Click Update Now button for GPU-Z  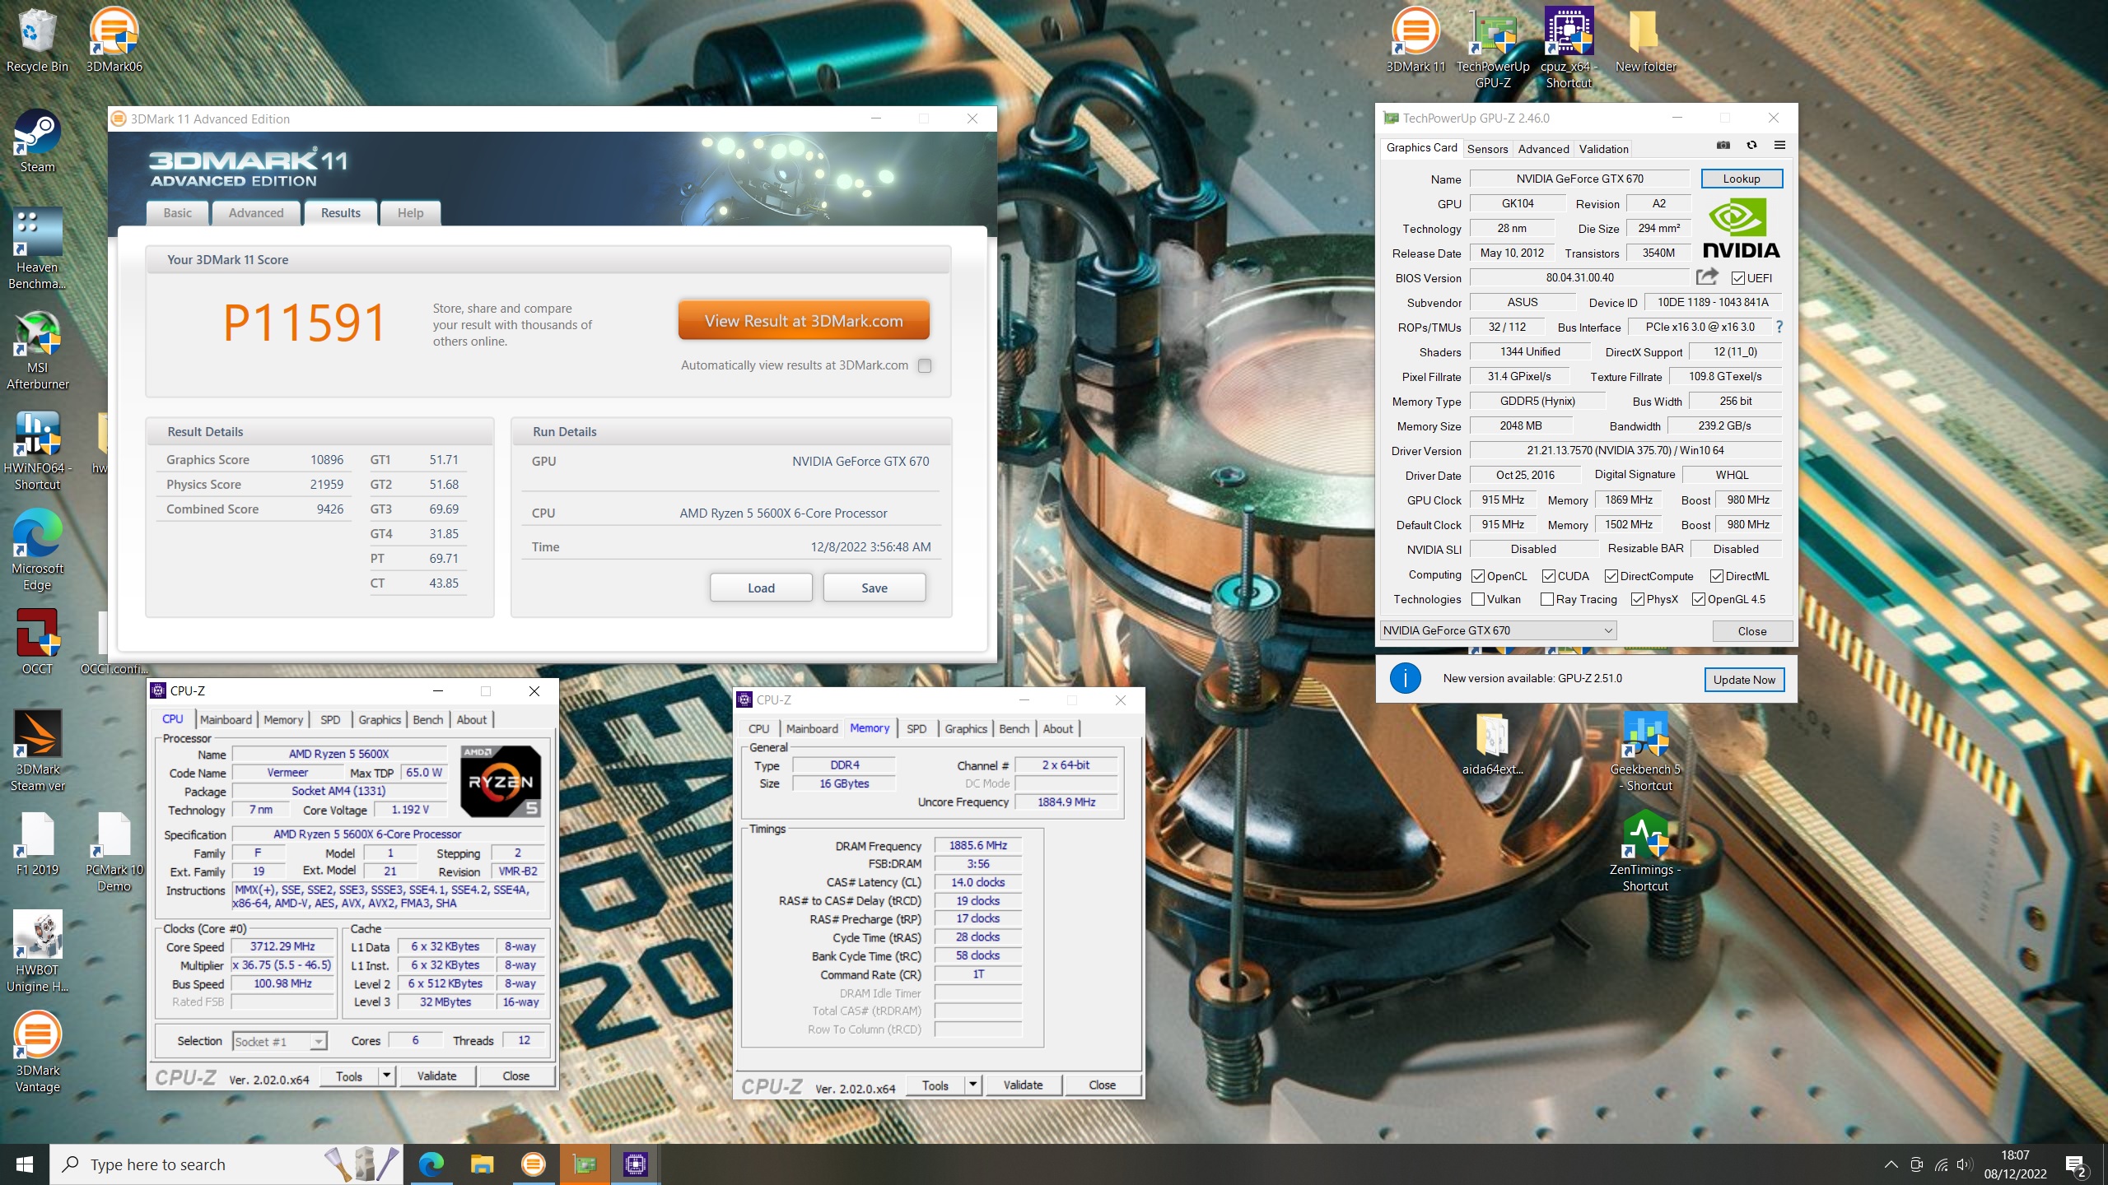pyautogui.click(x=1744, y=680)
